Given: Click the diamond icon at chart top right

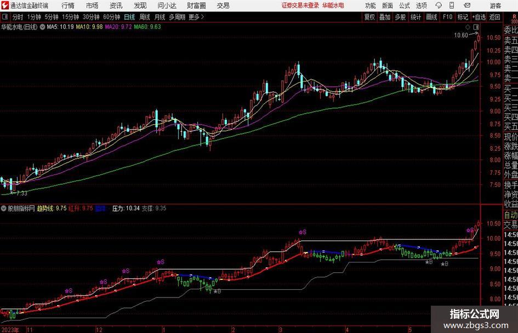Looking at the screenshot, I should [x=468, y=27].
